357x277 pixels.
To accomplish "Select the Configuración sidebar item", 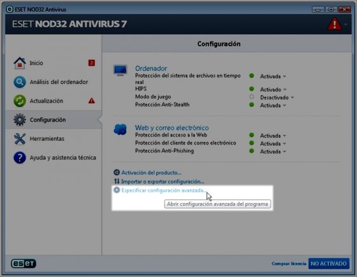I will point(54,120).
